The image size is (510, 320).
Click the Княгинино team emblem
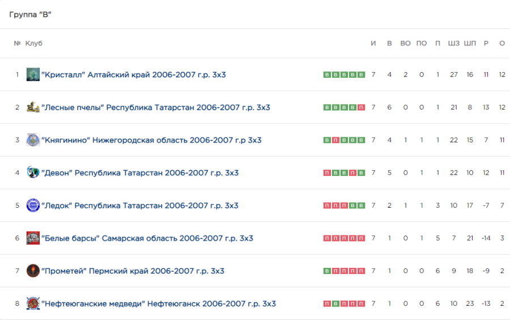33,140
